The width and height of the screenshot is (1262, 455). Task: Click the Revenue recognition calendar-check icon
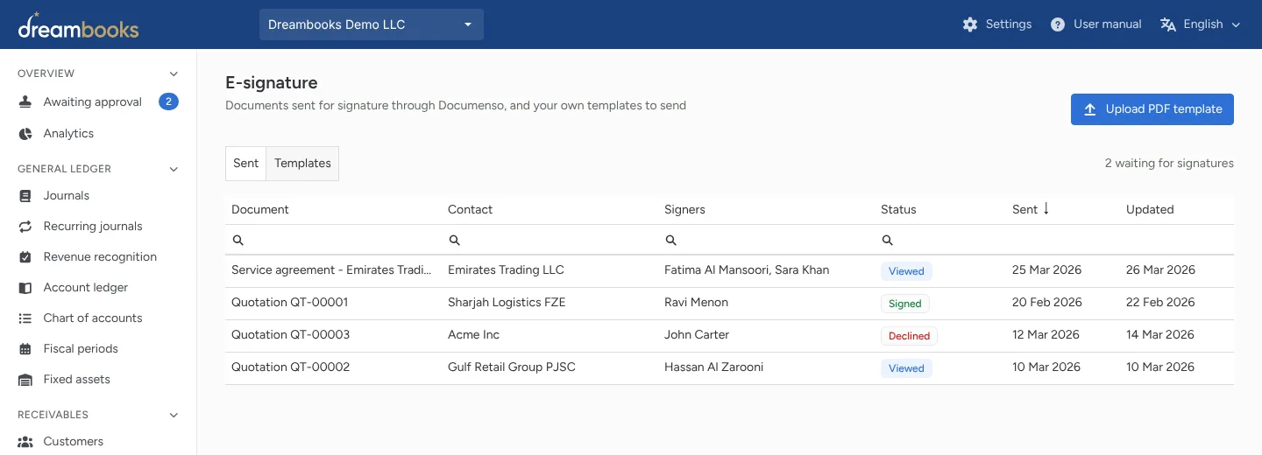25,257
